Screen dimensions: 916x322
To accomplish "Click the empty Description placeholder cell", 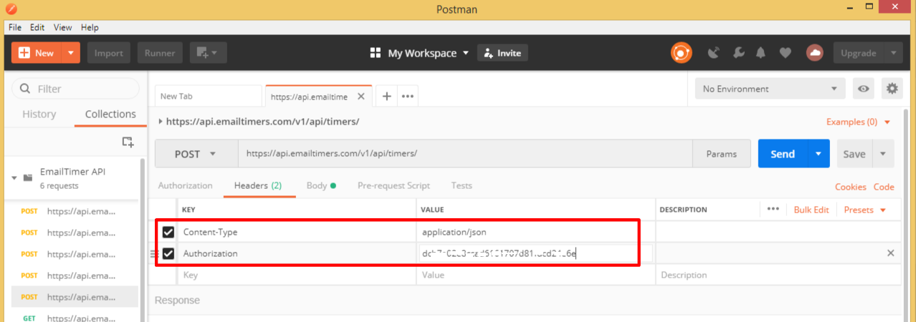I will [x=778, y=275].
